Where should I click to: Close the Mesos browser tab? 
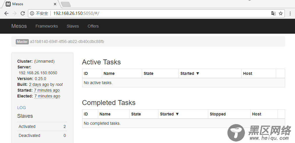(55, 4)
